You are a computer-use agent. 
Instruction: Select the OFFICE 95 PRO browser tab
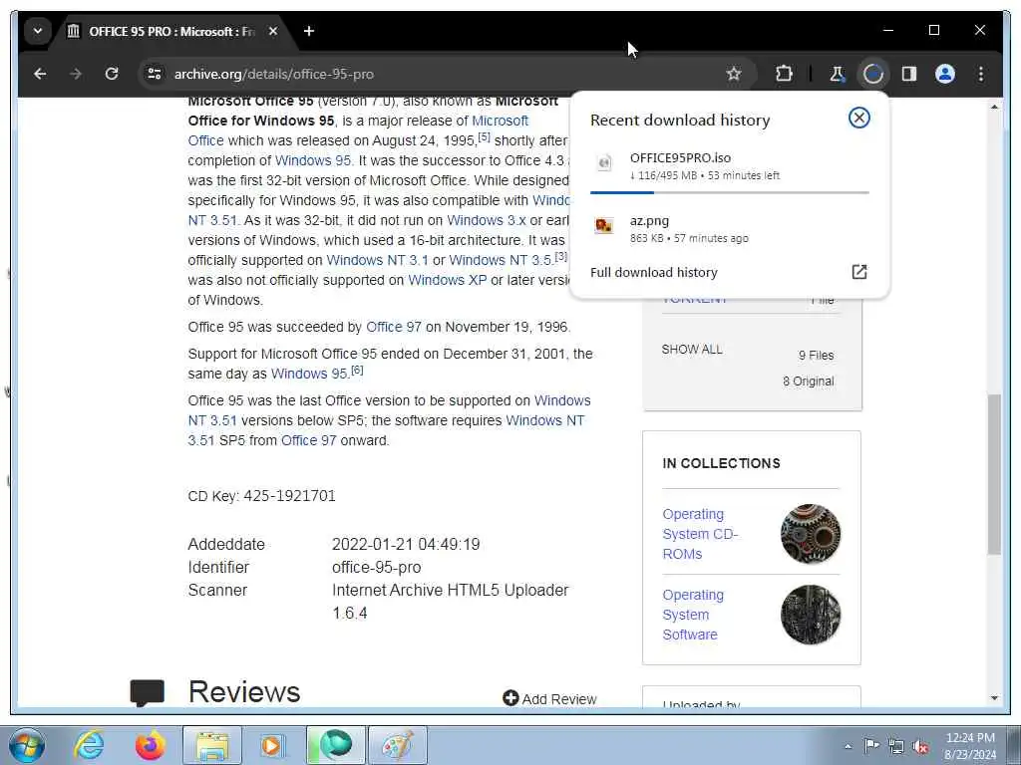tap(171, 31)
